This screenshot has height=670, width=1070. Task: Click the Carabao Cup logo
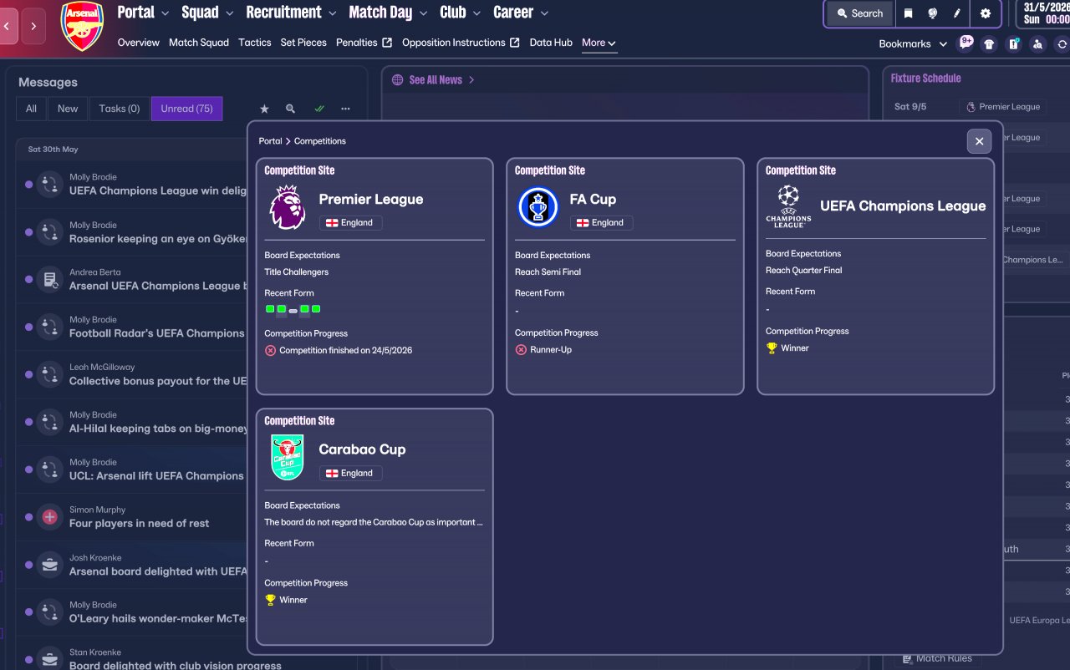(x=288, y=457)
